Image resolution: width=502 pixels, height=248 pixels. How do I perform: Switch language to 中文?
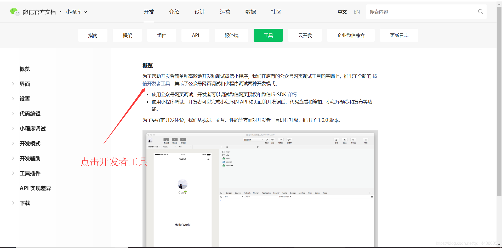(x=342, y=12)
